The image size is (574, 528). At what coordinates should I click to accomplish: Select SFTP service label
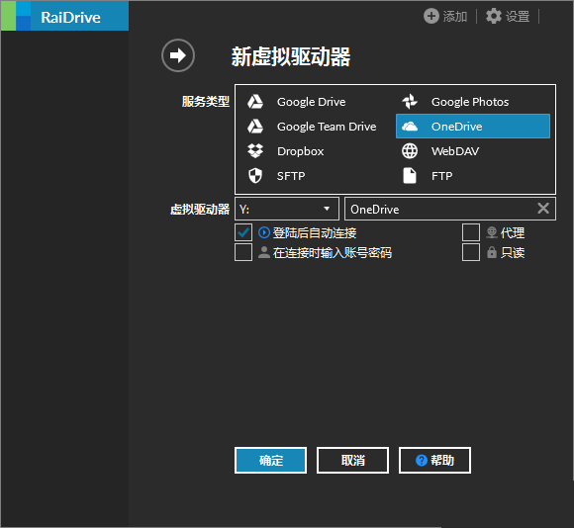(291, 176)
